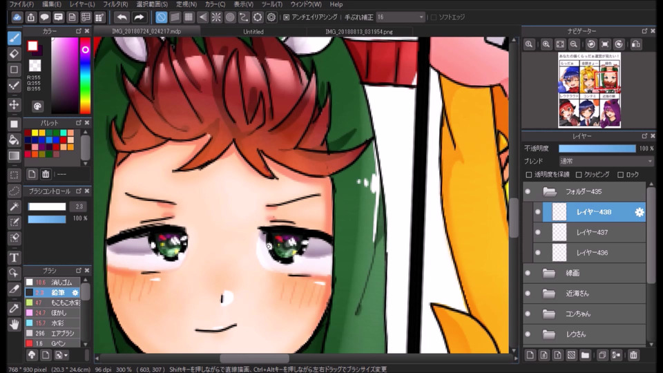This screenshot has width=663, height=373.
Task: Enable the クリッピング checkbox
Action: click(x=579, y=175)
